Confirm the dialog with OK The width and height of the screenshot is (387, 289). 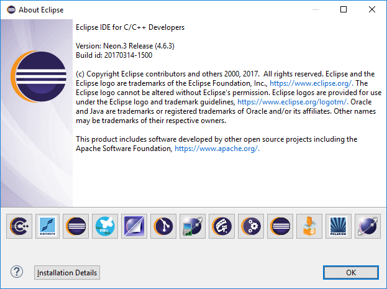[351, 272]
